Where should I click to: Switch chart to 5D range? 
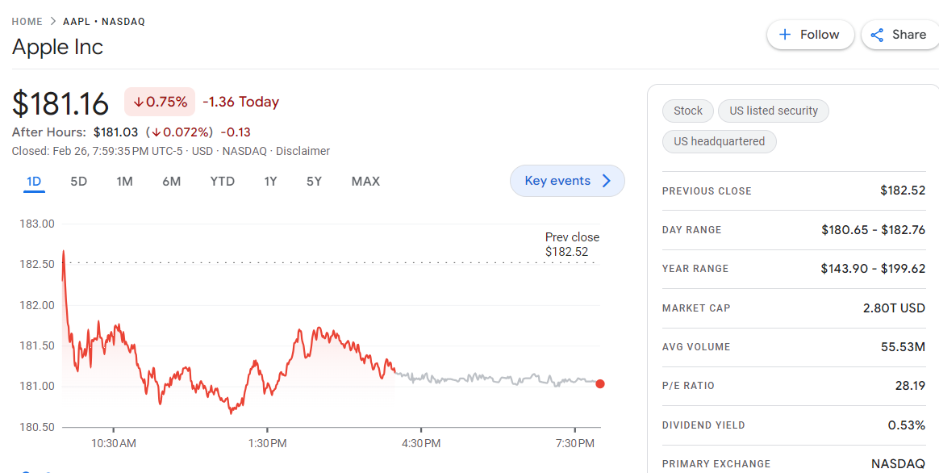point(78,181)
